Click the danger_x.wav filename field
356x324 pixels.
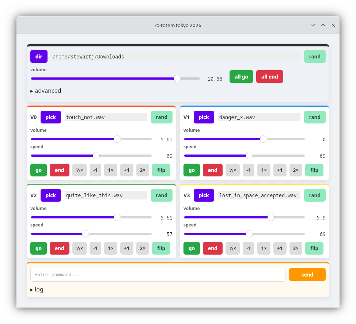click(x=259, y=117)
